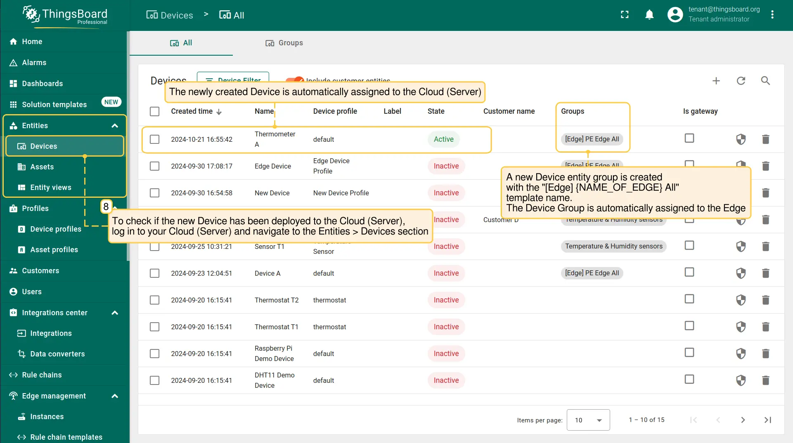This screenshot has height=443, width=793.
Task: Check the select-all devices checkbox
Action: pos(154,111)
